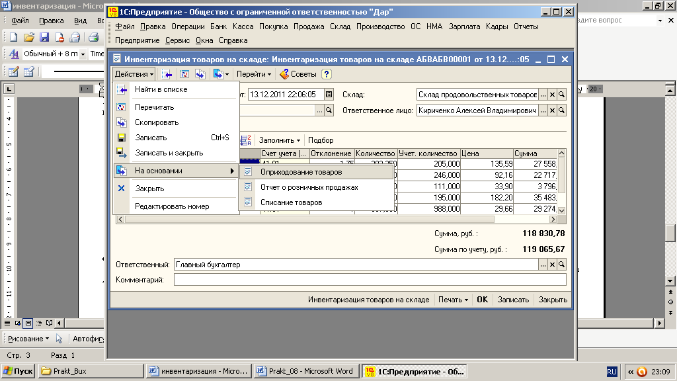Click into the Комментарий input field

point(370,280)
